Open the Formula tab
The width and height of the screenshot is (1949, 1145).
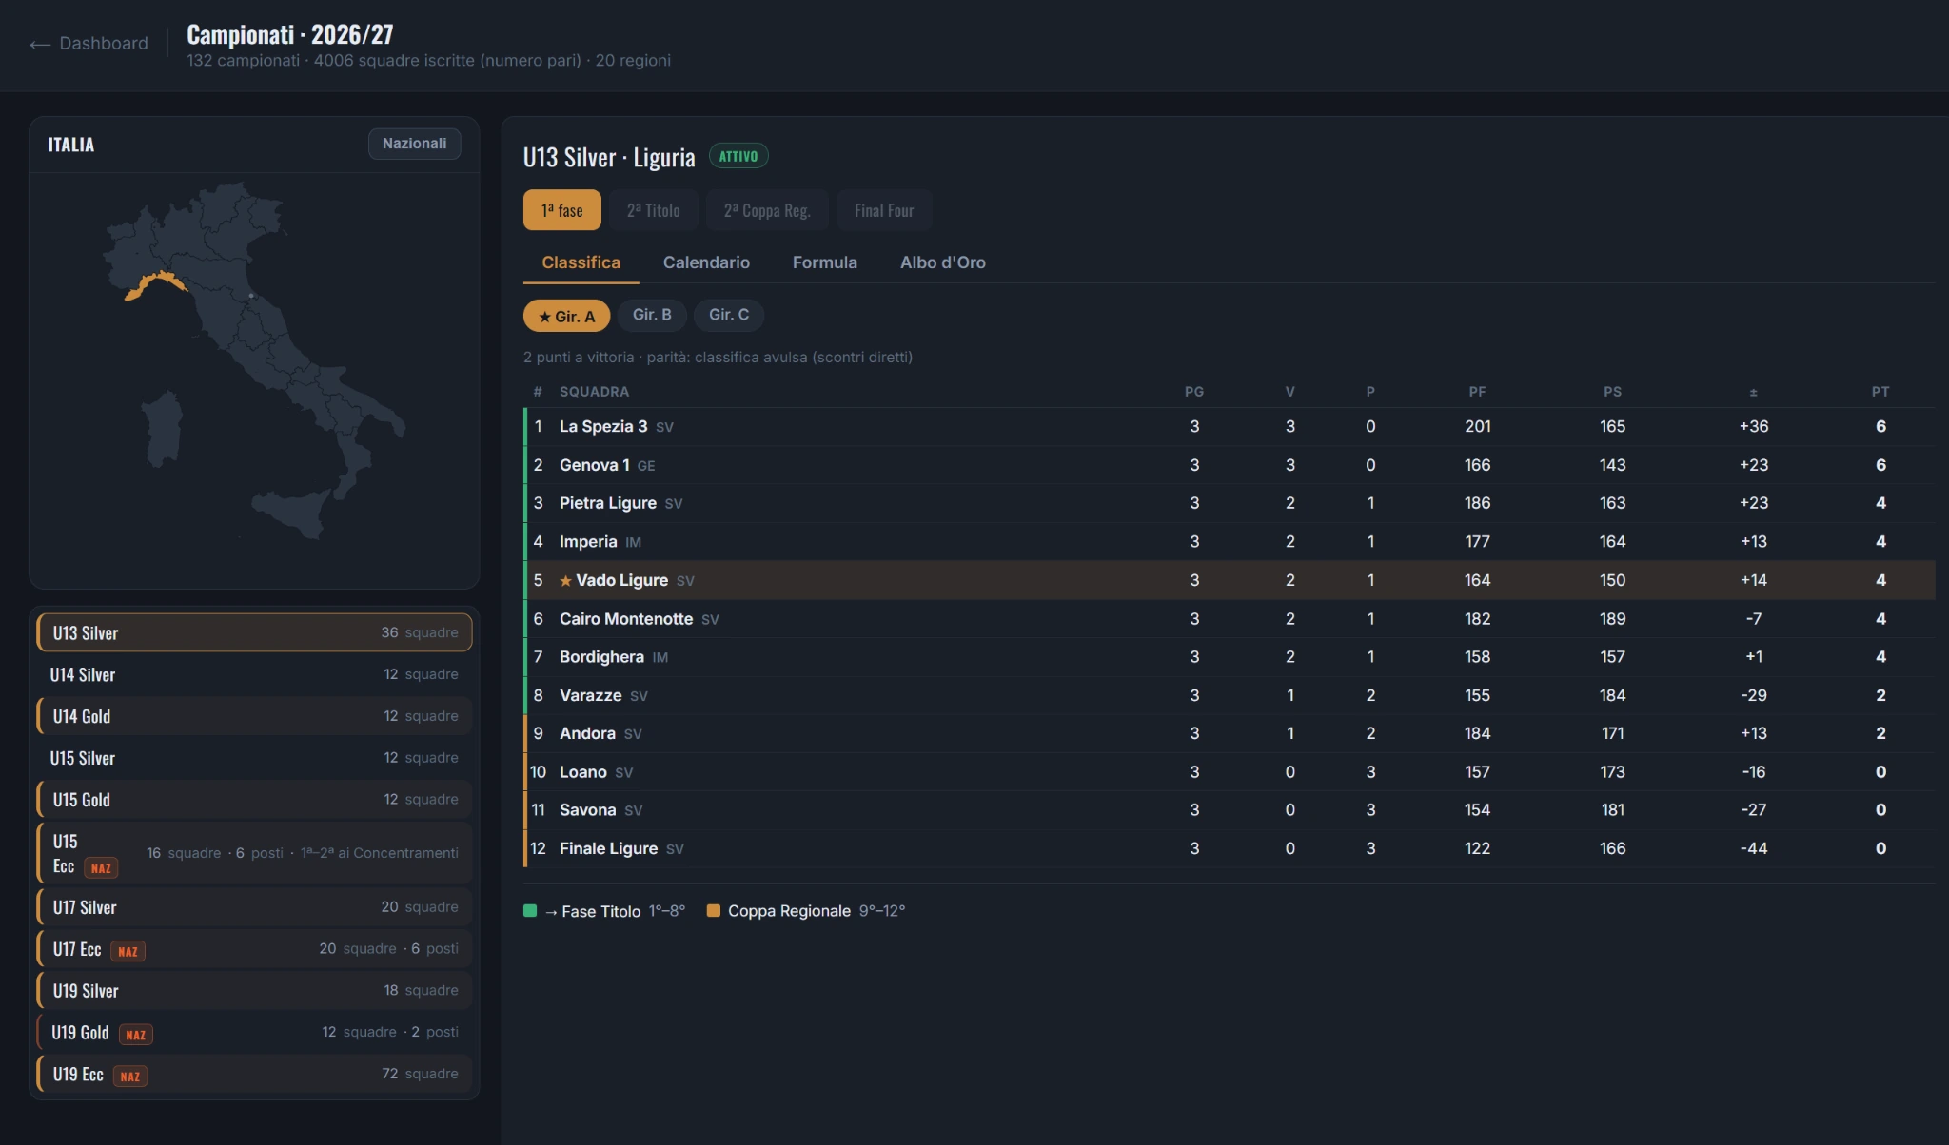click(x=825, y=262)
